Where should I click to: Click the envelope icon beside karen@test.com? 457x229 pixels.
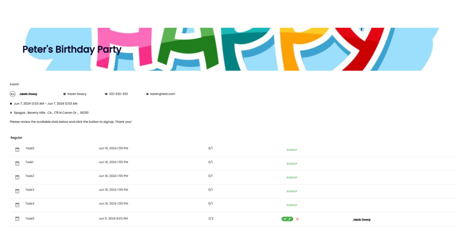click(147, 94)
